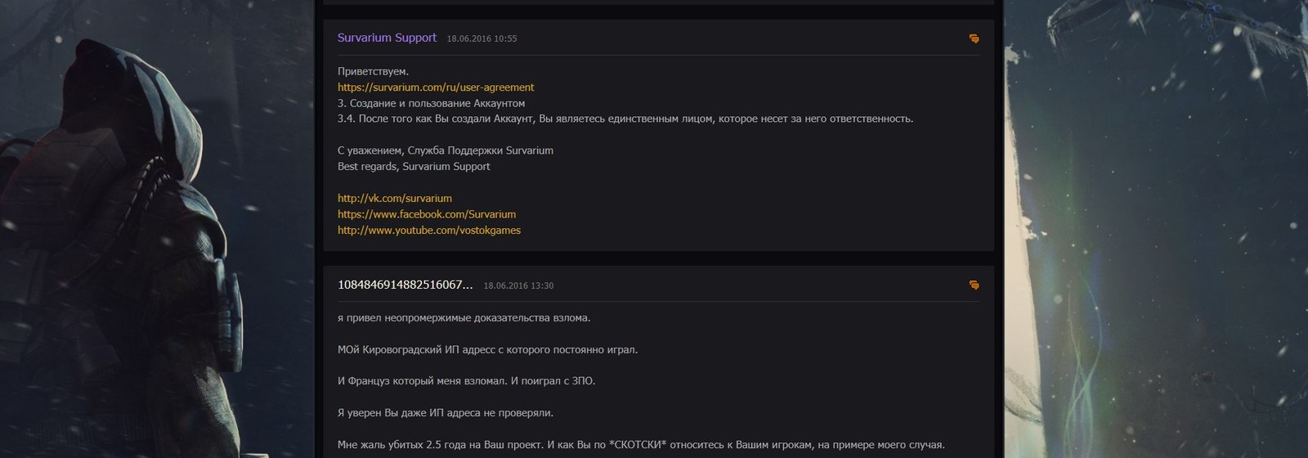Viewport: 1308px width, 458px height.
Task: Click line about "неопромержимые доказательства взлома"
Action: (464, 318)
